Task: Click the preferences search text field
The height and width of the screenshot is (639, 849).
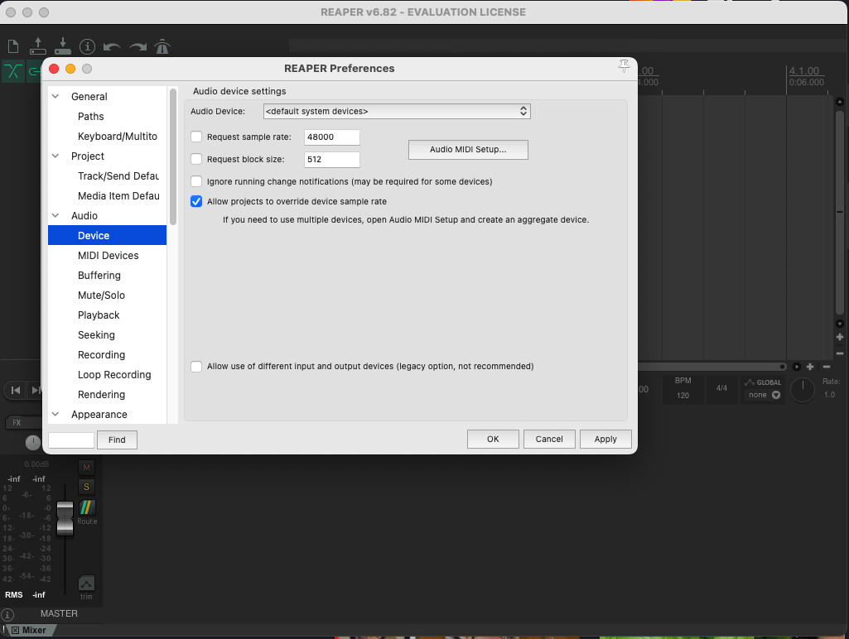Action: click(x=71, y=440)
